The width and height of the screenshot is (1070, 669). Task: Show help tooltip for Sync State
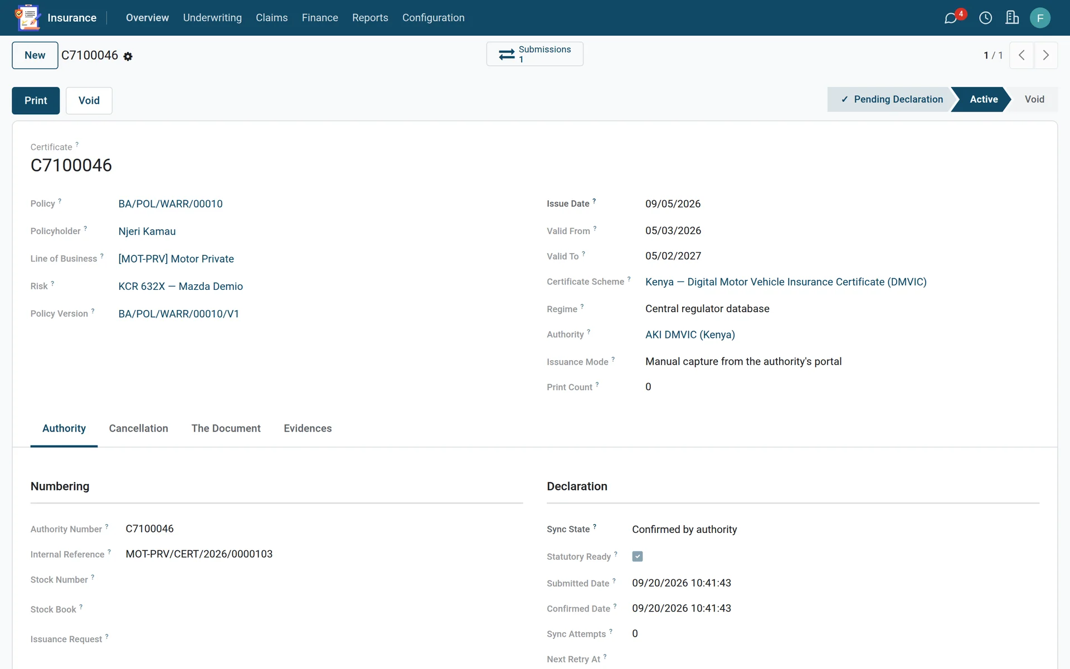click(595, 526)
